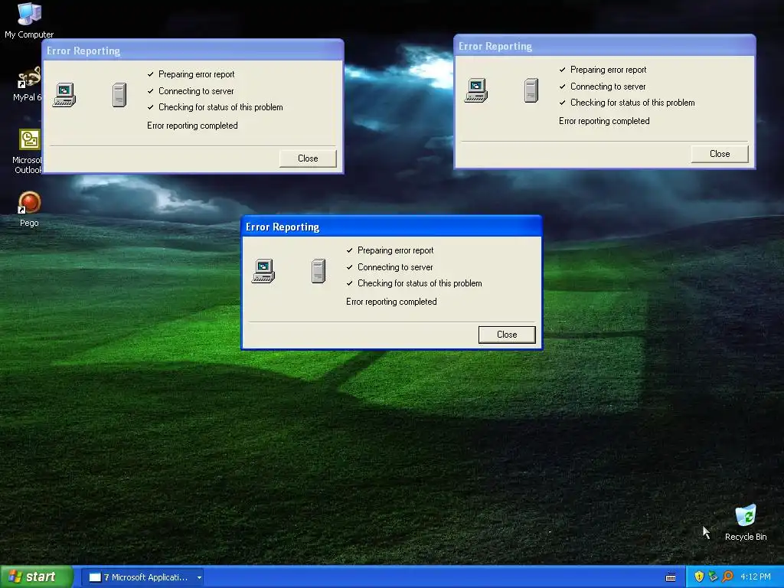This screenshot has height=588, width=784.
Task: Expand the taskbar group dropdown arrow
Action: 199,577
